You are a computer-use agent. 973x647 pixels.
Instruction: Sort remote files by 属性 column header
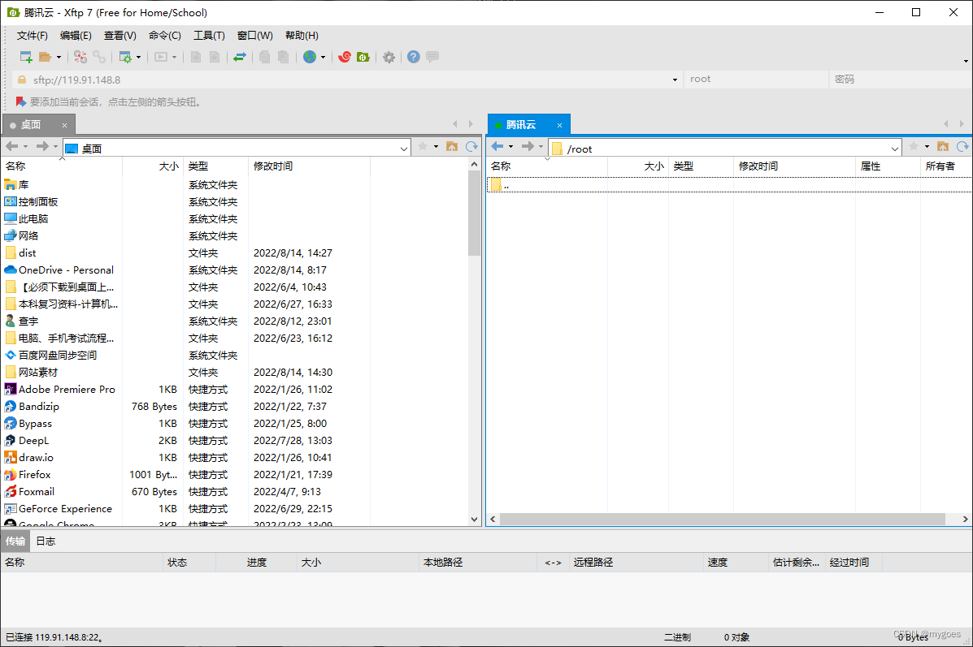click(x=888, y=166)
